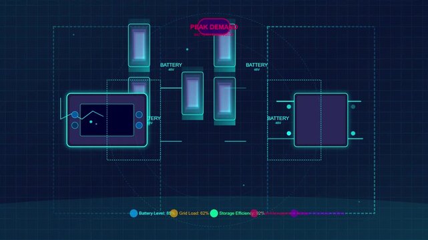Click the pink legend dot after Storage Efficiency
Viewport: 428px width, 240px height.
click(254, 213)
